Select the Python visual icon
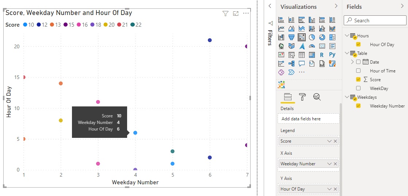This screenshot has height=196, width=408. click(x=332, y=55)
